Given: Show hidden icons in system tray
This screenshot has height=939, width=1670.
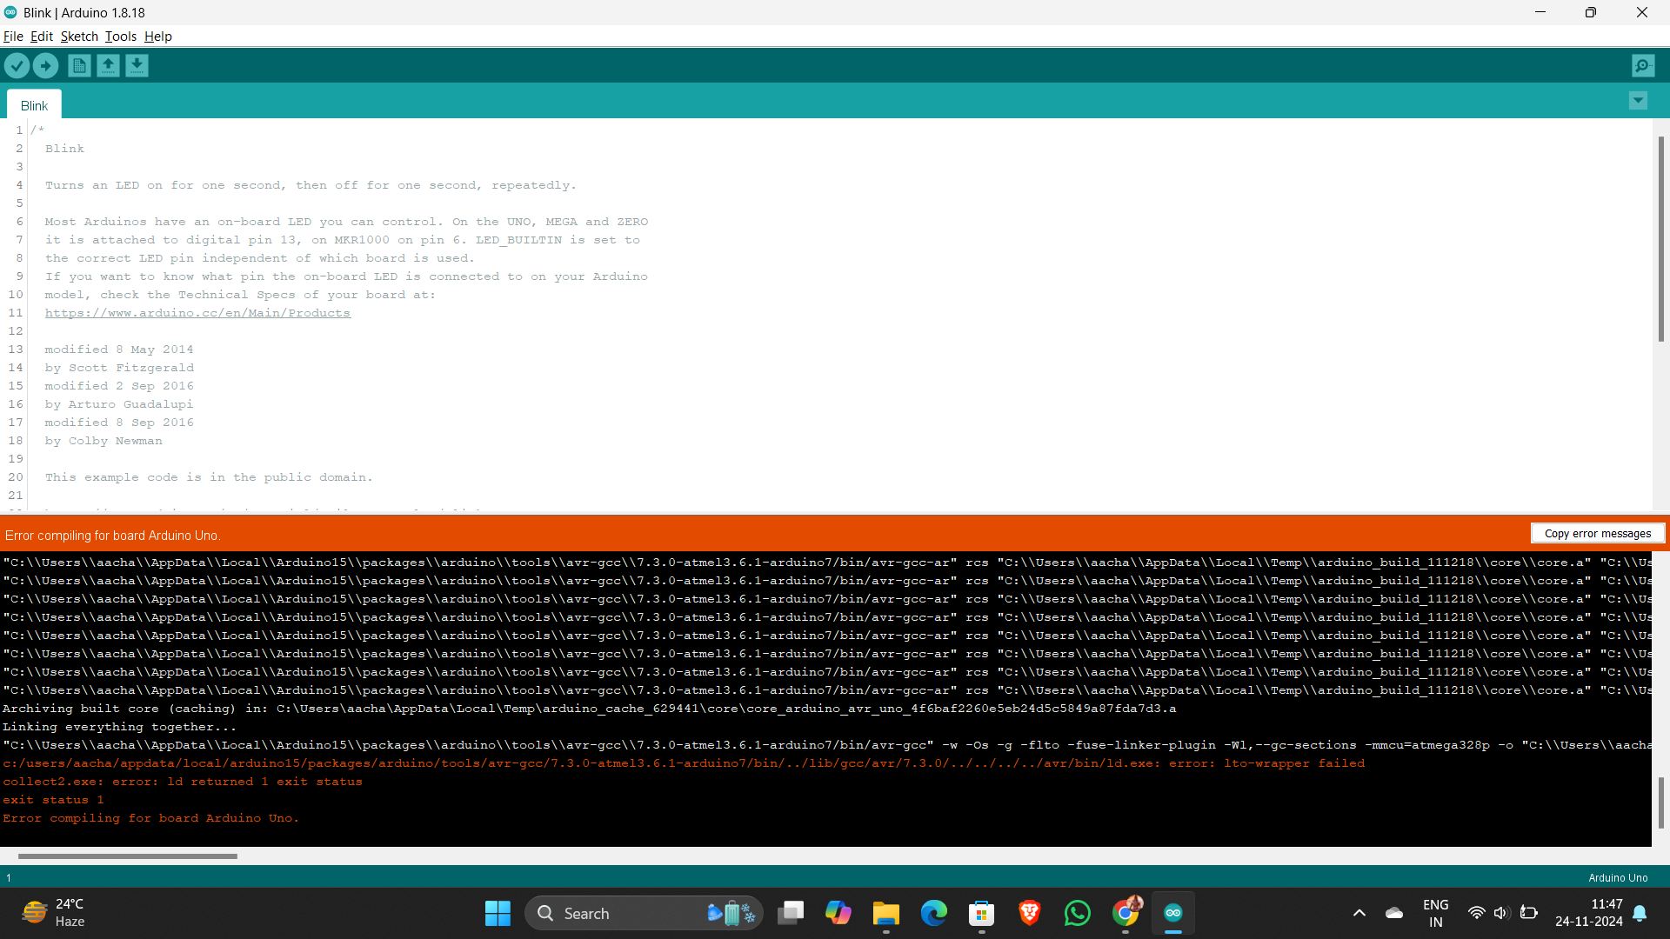Looking at the screenshot, I should click(x=1359, y=914).
